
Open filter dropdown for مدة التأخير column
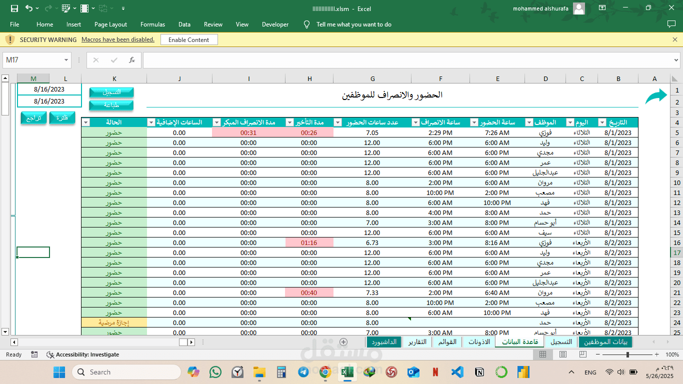point(289,122)
